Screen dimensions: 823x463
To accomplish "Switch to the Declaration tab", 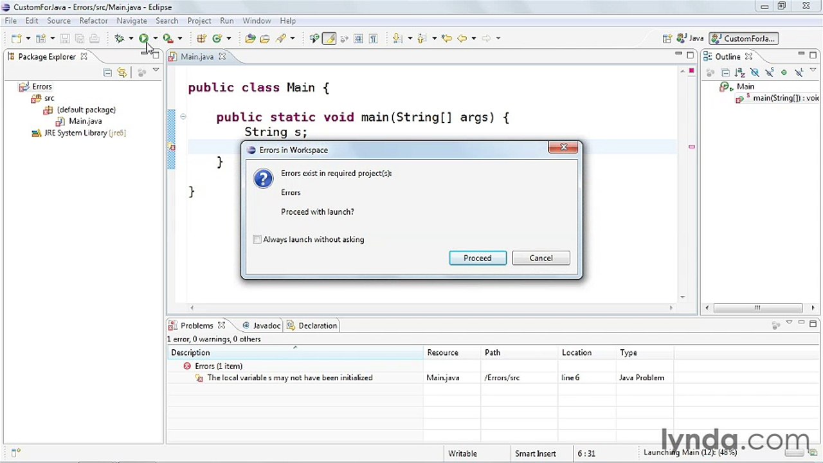I will click(312, 325).
